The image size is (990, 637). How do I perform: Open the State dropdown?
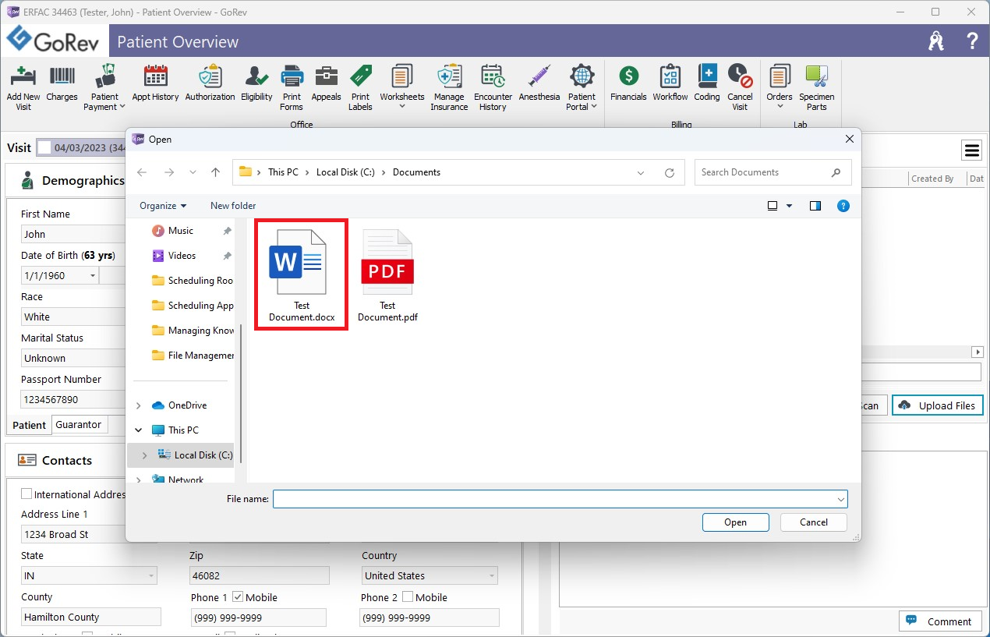151,576
